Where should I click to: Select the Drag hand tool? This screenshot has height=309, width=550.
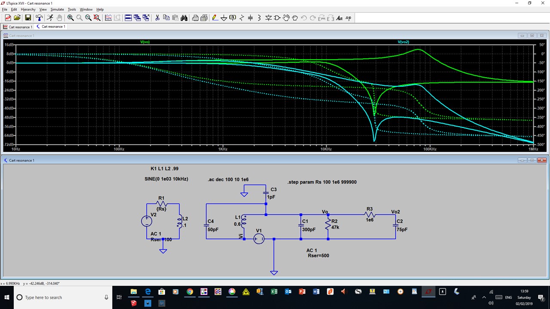[295, 18]
